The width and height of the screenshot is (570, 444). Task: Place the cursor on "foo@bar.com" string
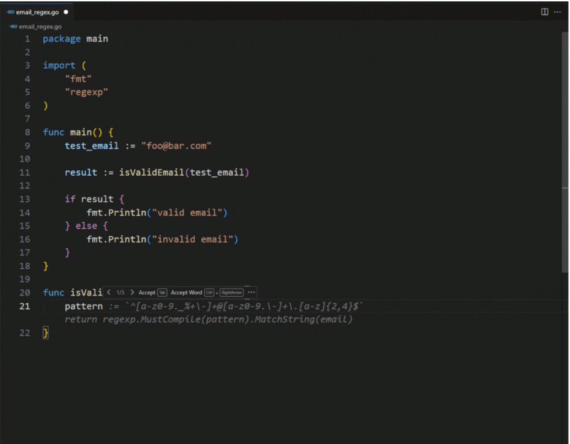coord(176,146)
